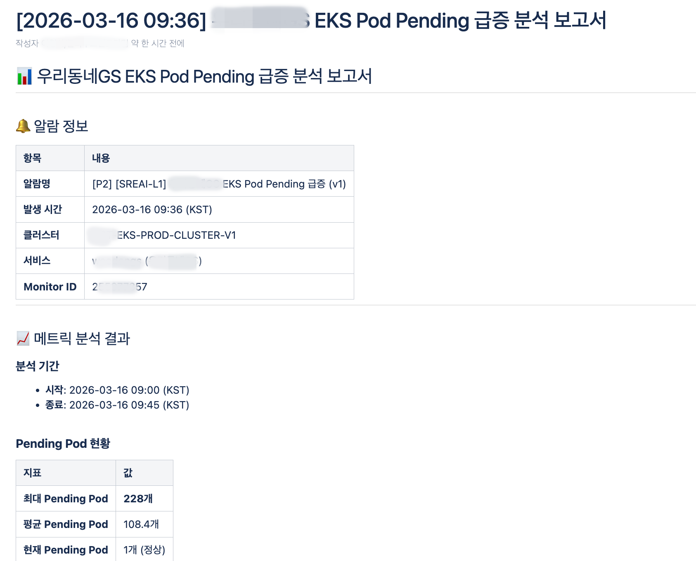Select the [P2] [SREAI-L1] alarm name cell
The width and height of the screenshot is (696, 561).
click(219, 184)
